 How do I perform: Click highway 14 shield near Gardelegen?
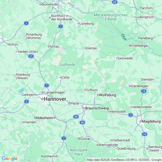point(144,91)
